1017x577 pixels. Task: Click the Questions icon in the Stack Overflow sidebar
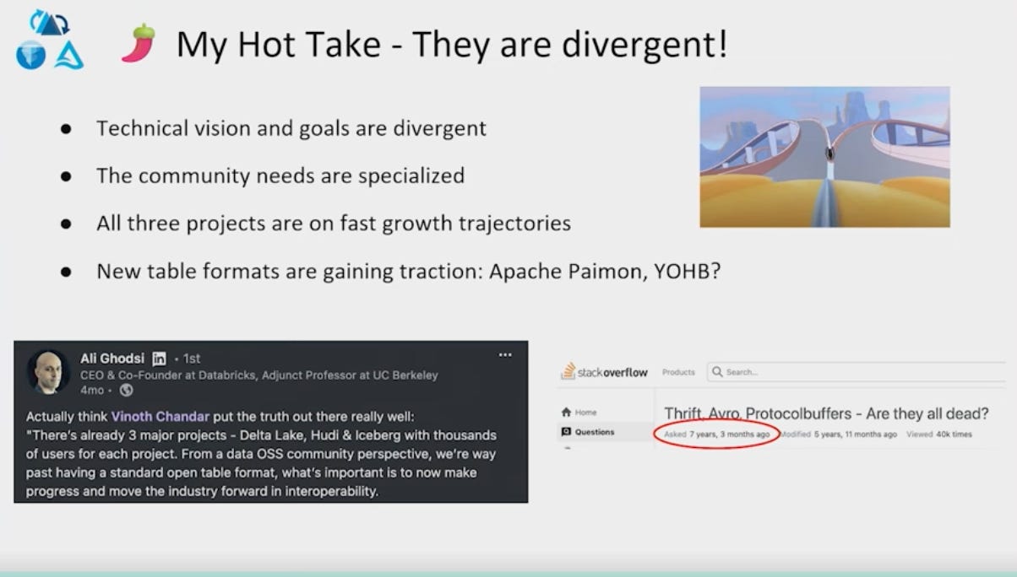tap(566, 432)
